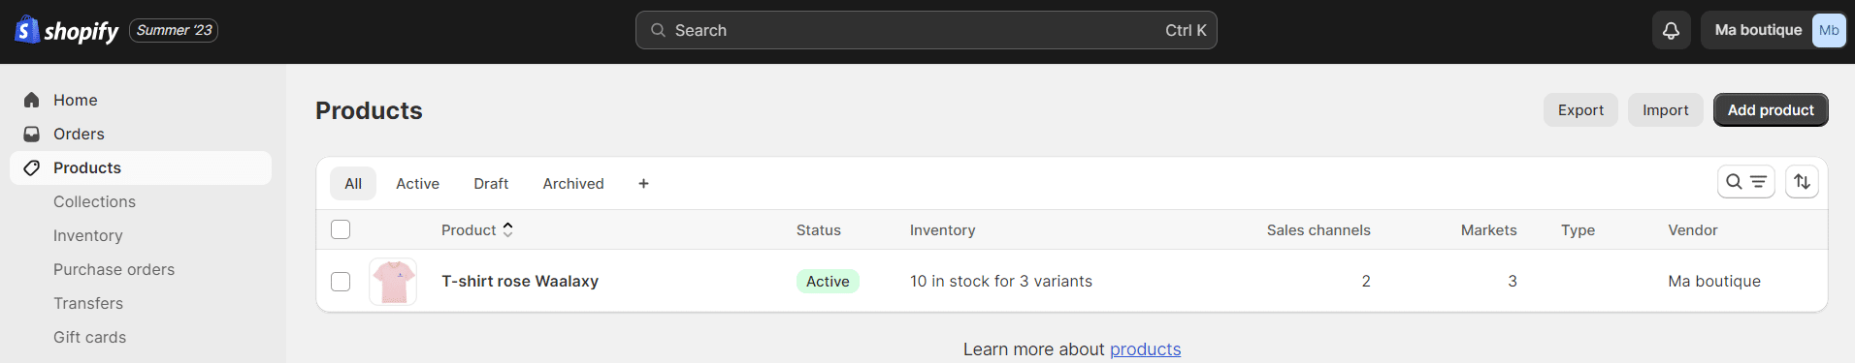The width and height of the screenshot is (1855, 363).
Task: Follow the products help link
Action: point(1145,349)
